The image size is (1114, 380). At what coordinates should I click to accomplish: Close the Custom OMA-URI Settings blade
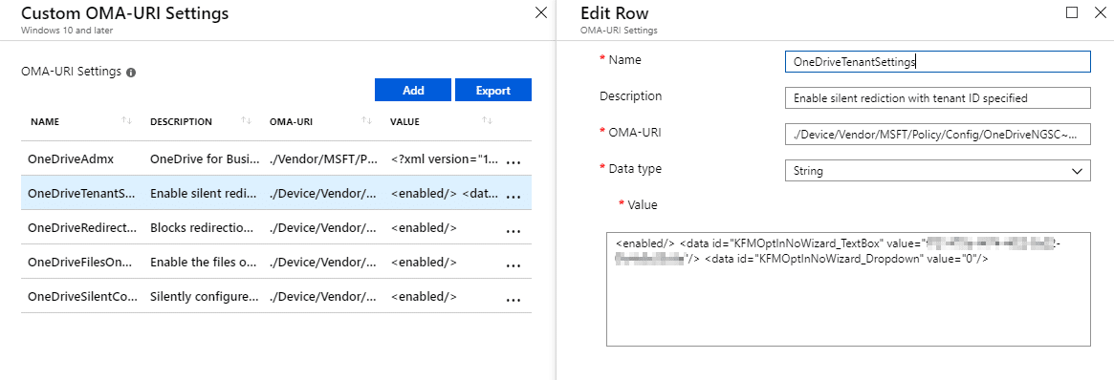pyautogui.click(x=540, y=12)
